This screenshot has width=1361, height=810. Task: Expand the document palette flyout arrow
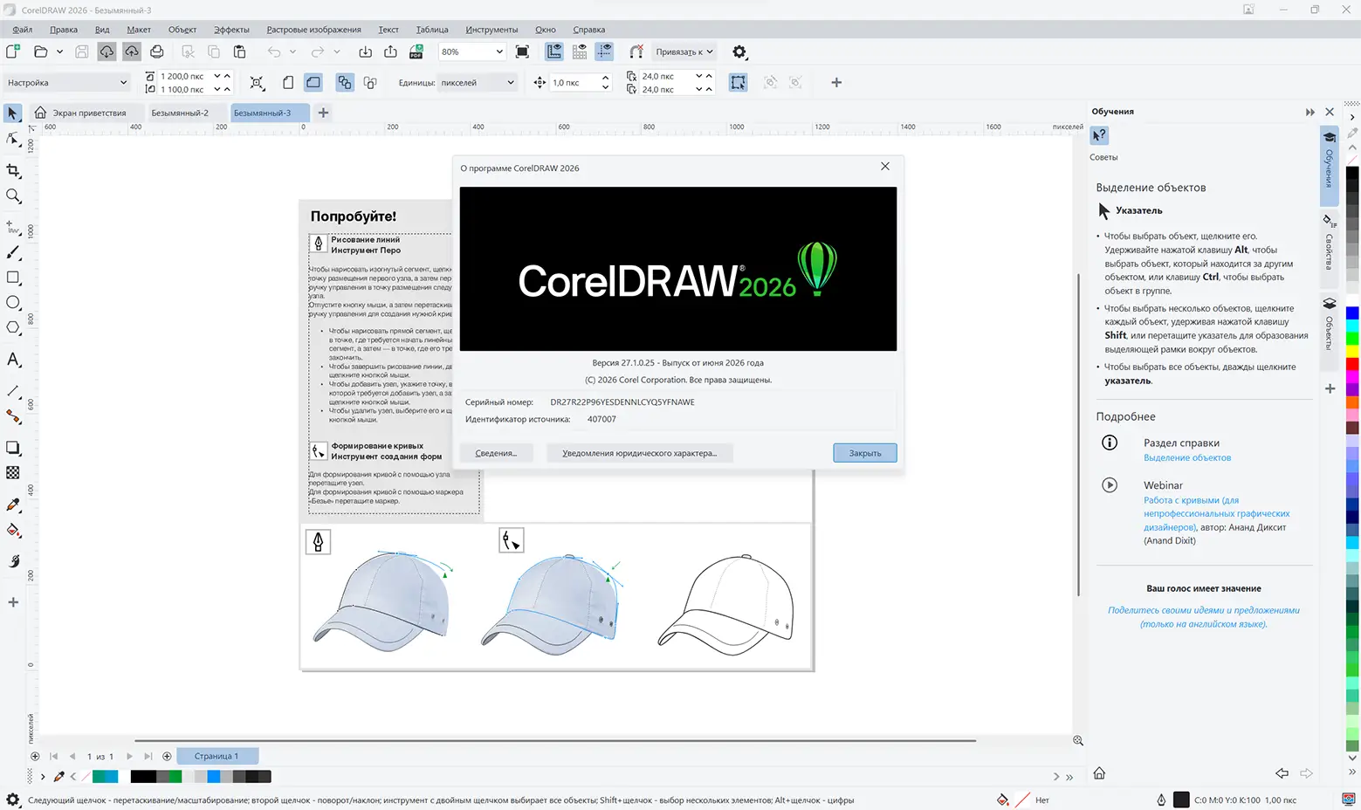click(42, 776)
